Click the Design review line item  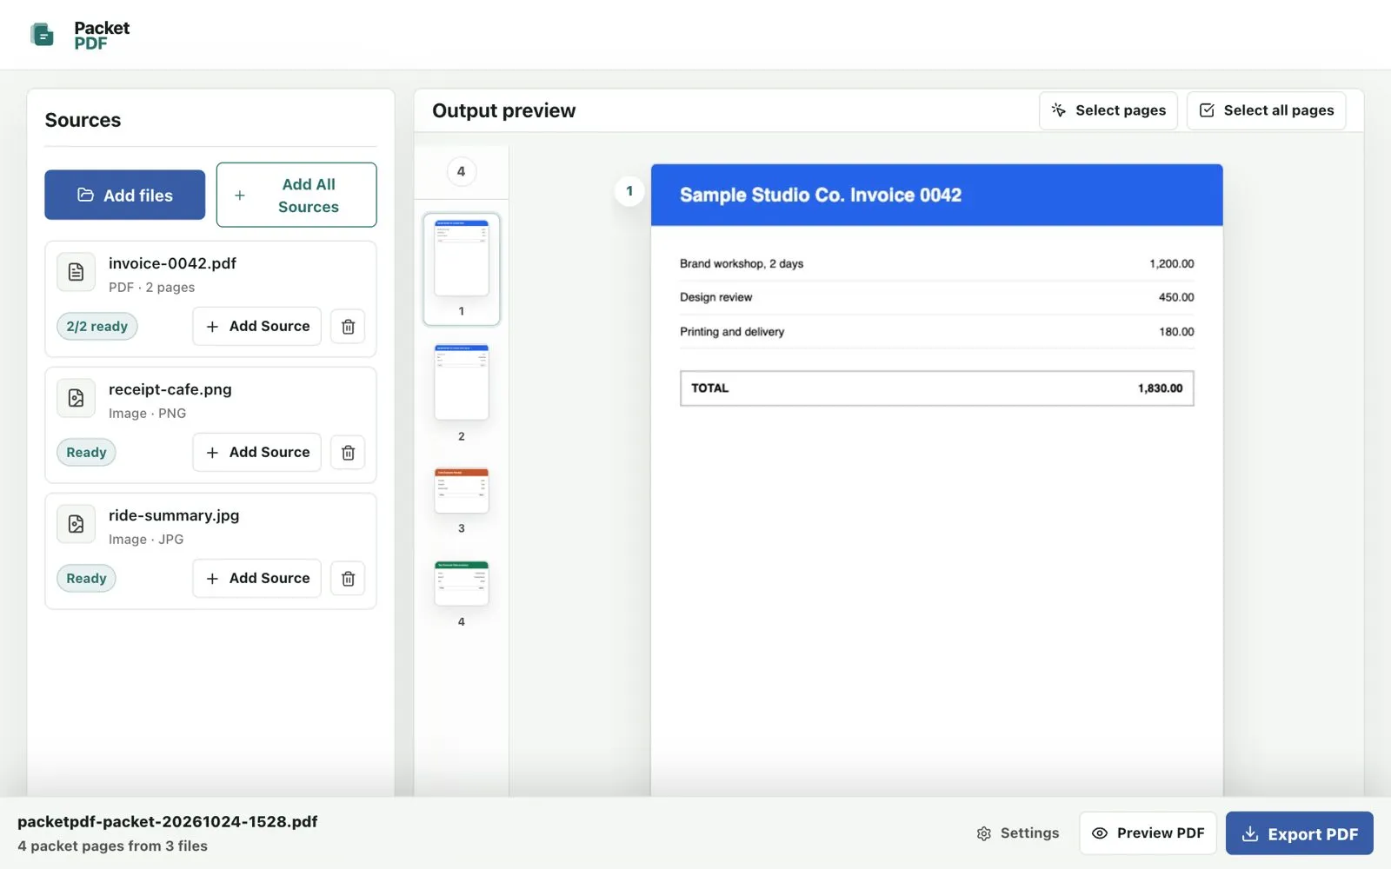tap(936, 297)
